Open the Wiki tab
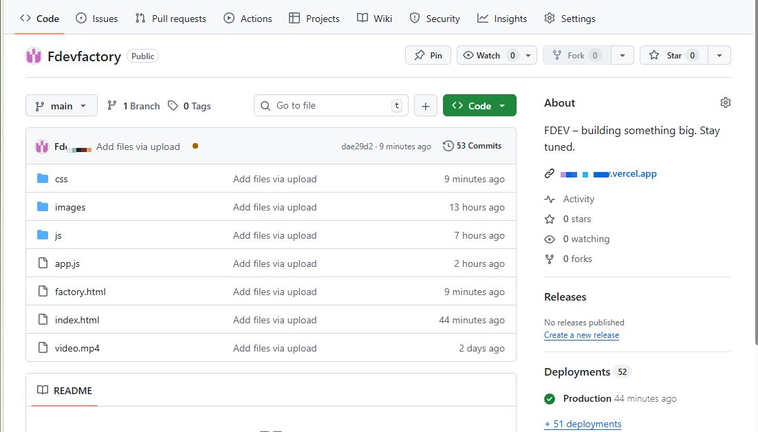The width and height of the screenshot is (758, 432). click(375, 19)
